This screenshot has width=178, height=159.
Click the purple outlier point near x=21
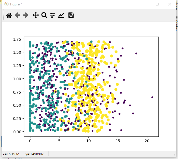152,97
